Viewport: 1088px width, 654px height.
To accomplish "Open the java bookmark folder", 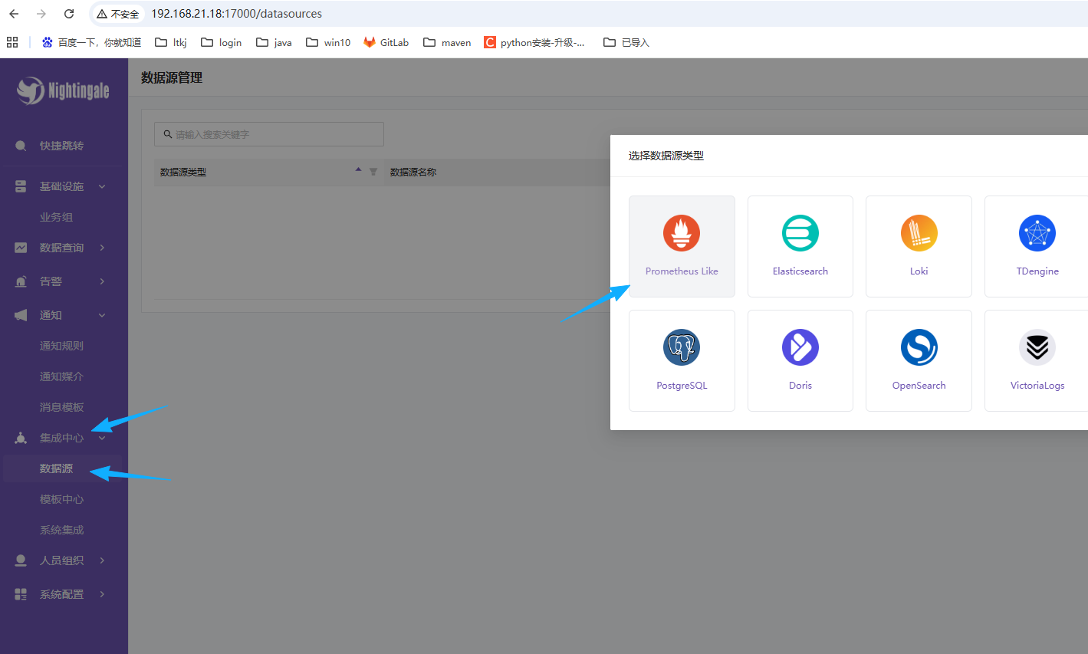I will coord(274,42).
